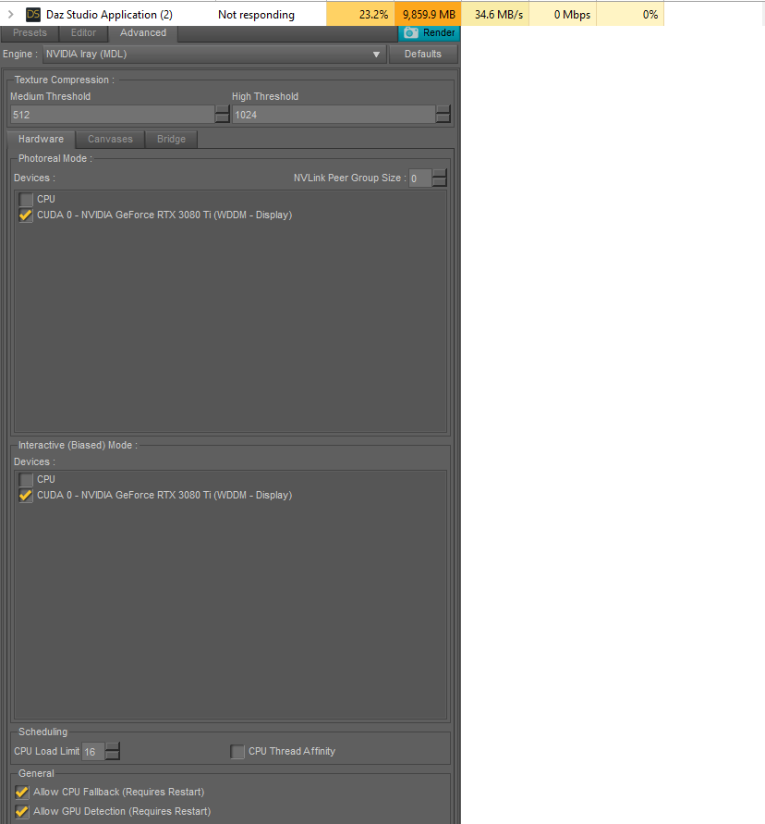Click the 'Daz Studio Application (2)' process name
Image resolution: width=765 pixels, height=824 pixels.
pyautogui.click(x=109, y=15)
